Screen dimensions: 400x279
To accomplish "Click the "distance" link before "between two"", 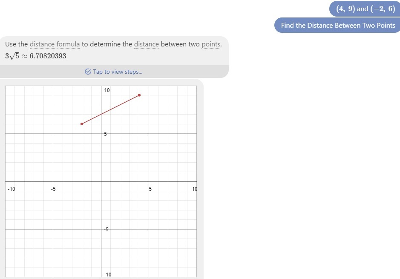I will click(147, 44).
